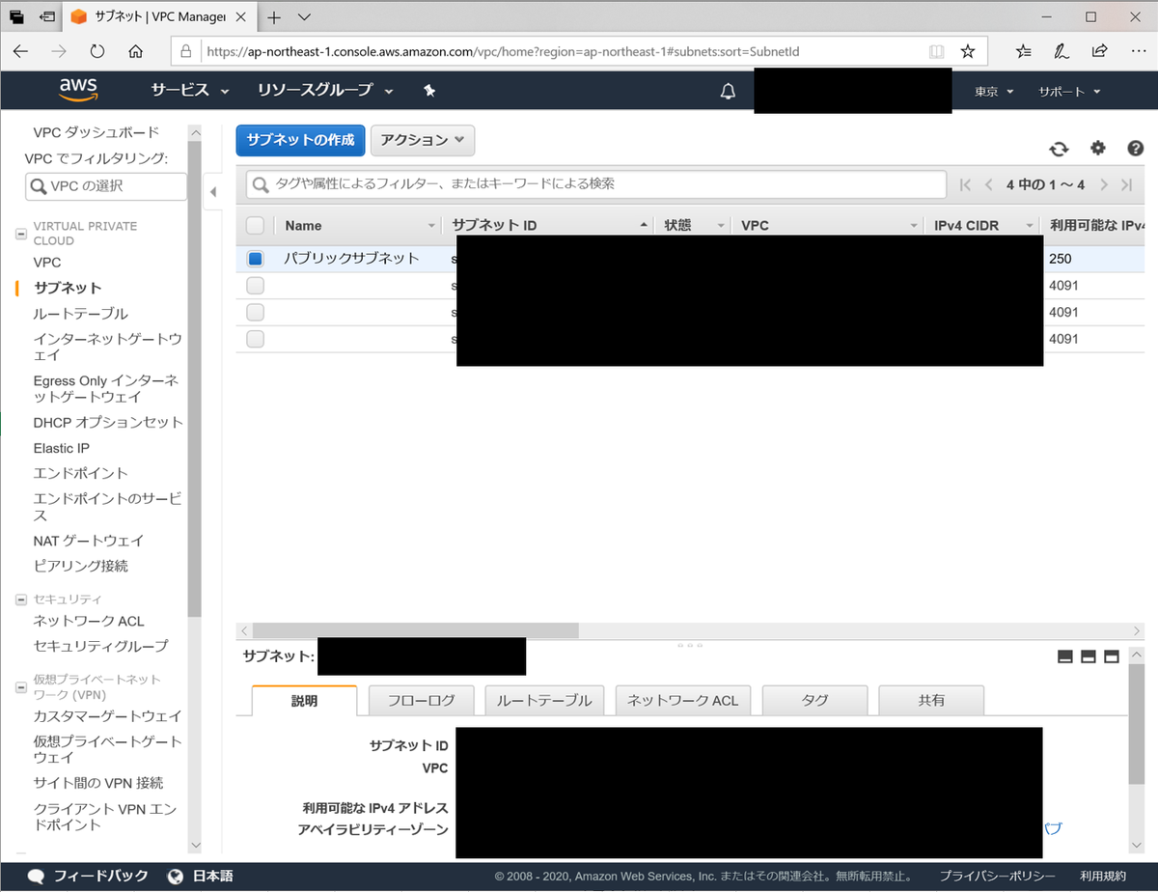
Task: Open the リソースグループ dropdown menu
Action: point(325,91)
